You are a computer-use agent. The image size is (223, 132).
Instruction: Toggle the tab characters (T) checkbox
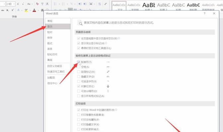click(x=79, y=62)
